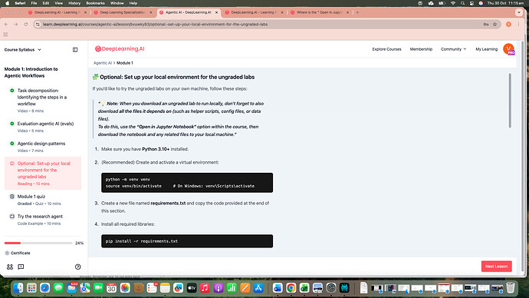Select the current 'Optional: Set up your local environment' lesson
The height and width of the screenshot is (298, 529).
(x=43, y=173)
